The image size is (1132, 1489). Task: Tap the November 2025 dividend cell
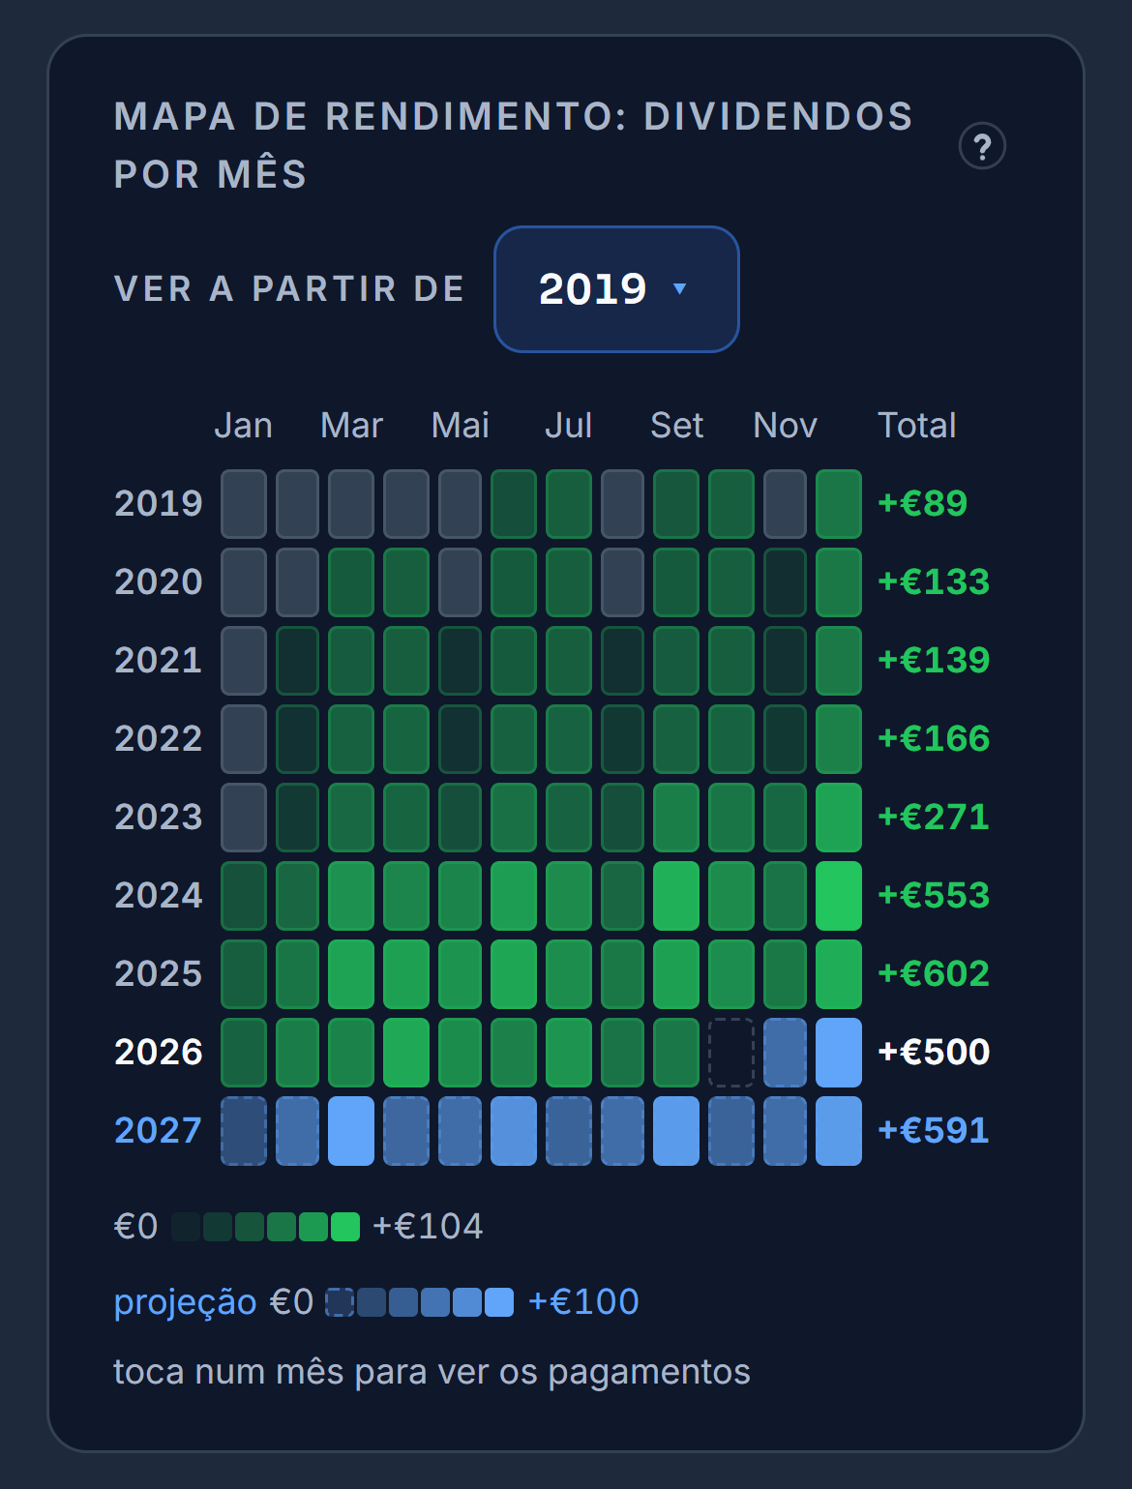(x=785, y=974)
